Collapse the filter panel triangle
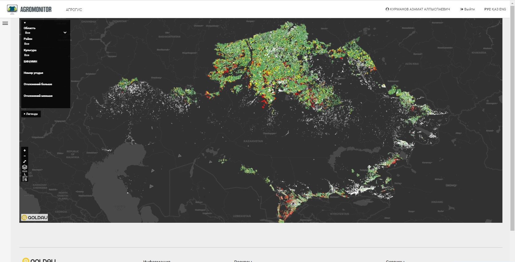This screenshot has height=262, width=515. click(x=25, y=23)
